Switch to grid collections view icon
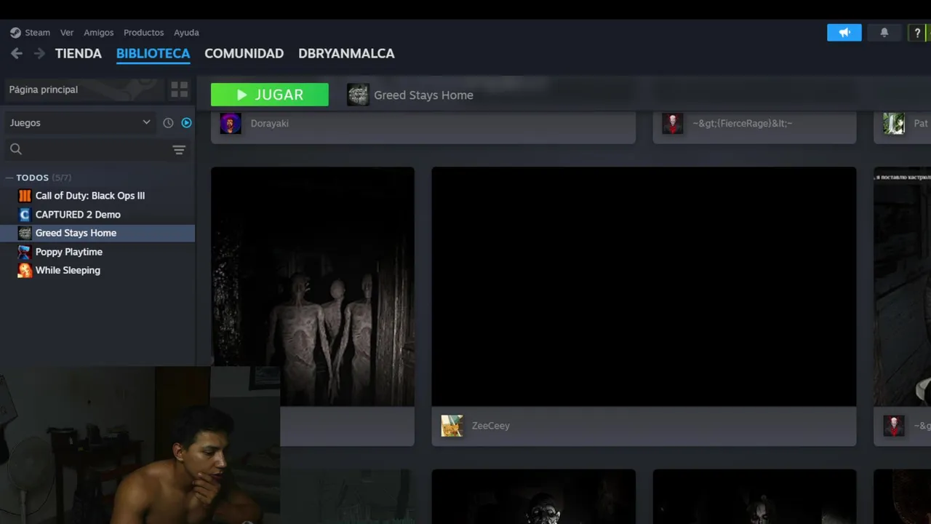Screen dimensions: 931x524 (179, 90)
